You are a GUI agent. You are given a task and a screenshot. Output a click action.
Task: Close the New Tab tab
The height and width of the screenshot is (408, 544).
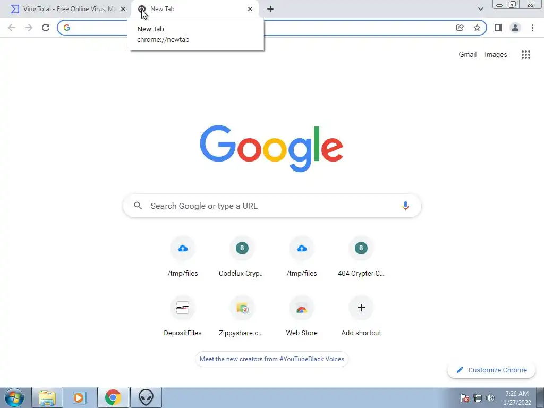tap(250, 9)
